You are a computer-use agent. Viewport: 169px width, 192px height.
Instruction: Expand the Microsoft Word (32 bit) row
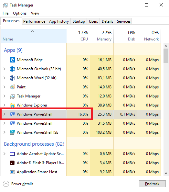[x=5, y=78]
